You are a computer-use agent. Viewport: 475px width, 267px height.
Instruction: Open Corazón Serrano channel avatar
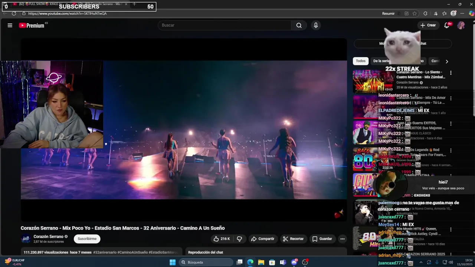click(x=26, y=239)
